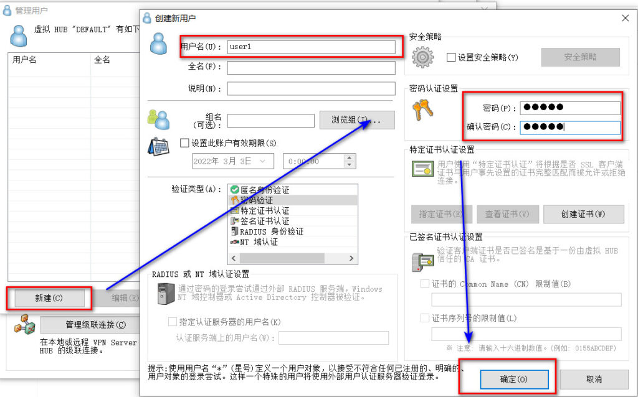
Task: Click right scroll arrow of authentication type list
Action: tap(351, 258)
